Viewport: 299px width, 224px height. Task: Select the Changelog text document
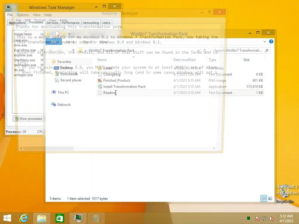coord(180,74)
